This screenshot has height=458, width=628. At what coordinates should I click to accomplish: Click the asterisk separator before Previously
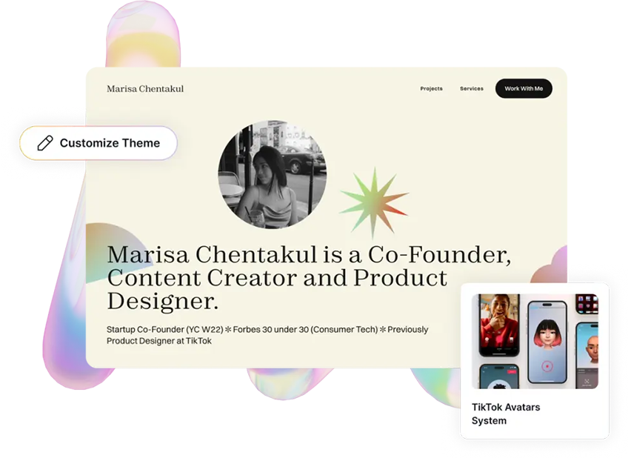[x=382, y=330]
